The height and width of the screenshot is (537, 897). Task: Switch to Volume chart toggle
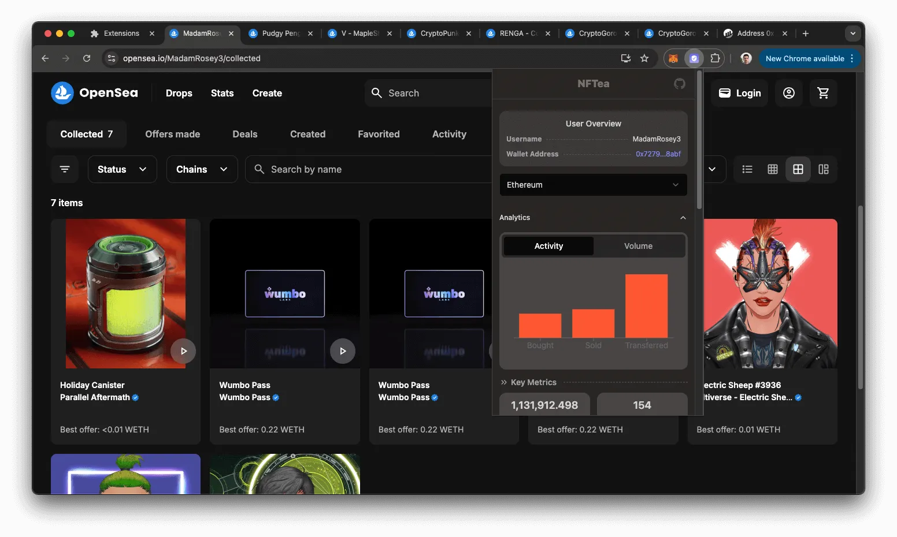pos(638,246)
